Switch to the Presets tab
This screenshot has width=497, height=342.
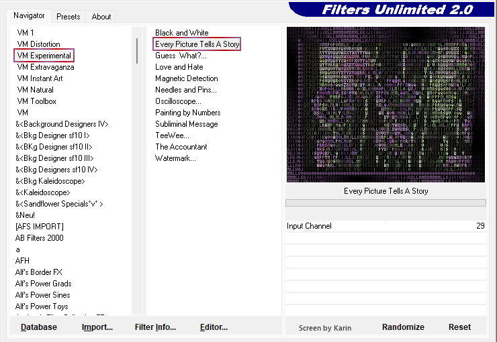(x=68, y=17)
